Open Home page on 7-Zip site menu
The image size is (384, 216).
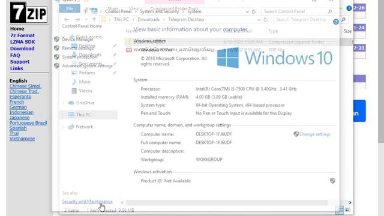pyautogui.click(x=17, y=29)
